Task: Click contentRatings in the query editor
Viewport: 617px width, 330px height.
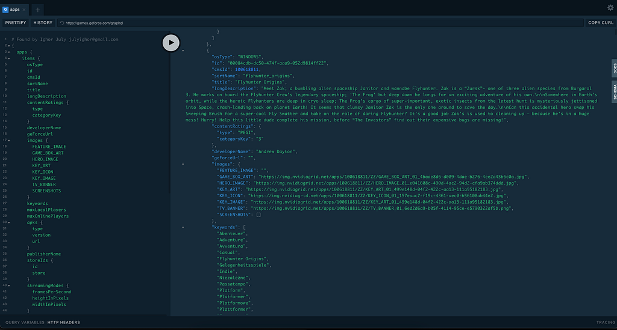Action: pyautogui.click(x=45, y=102)
